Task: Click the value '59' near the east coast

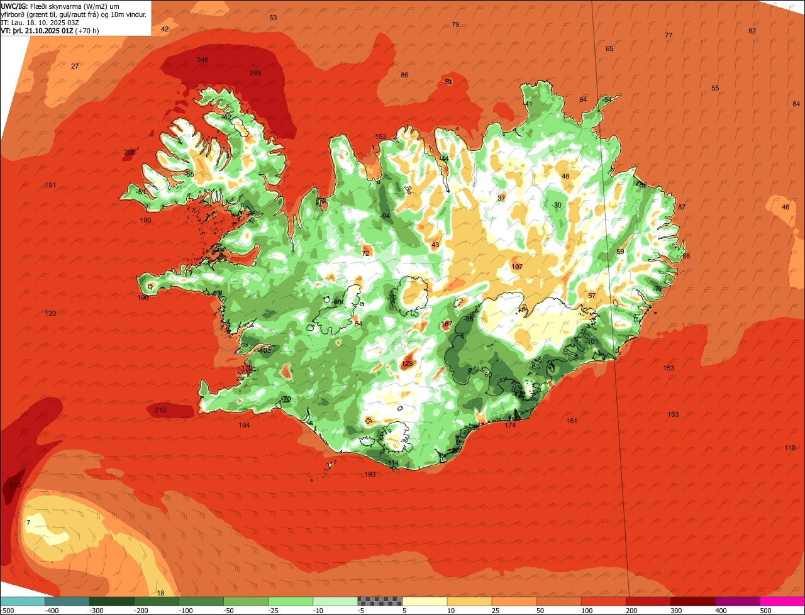Action: tap(620, 252)
